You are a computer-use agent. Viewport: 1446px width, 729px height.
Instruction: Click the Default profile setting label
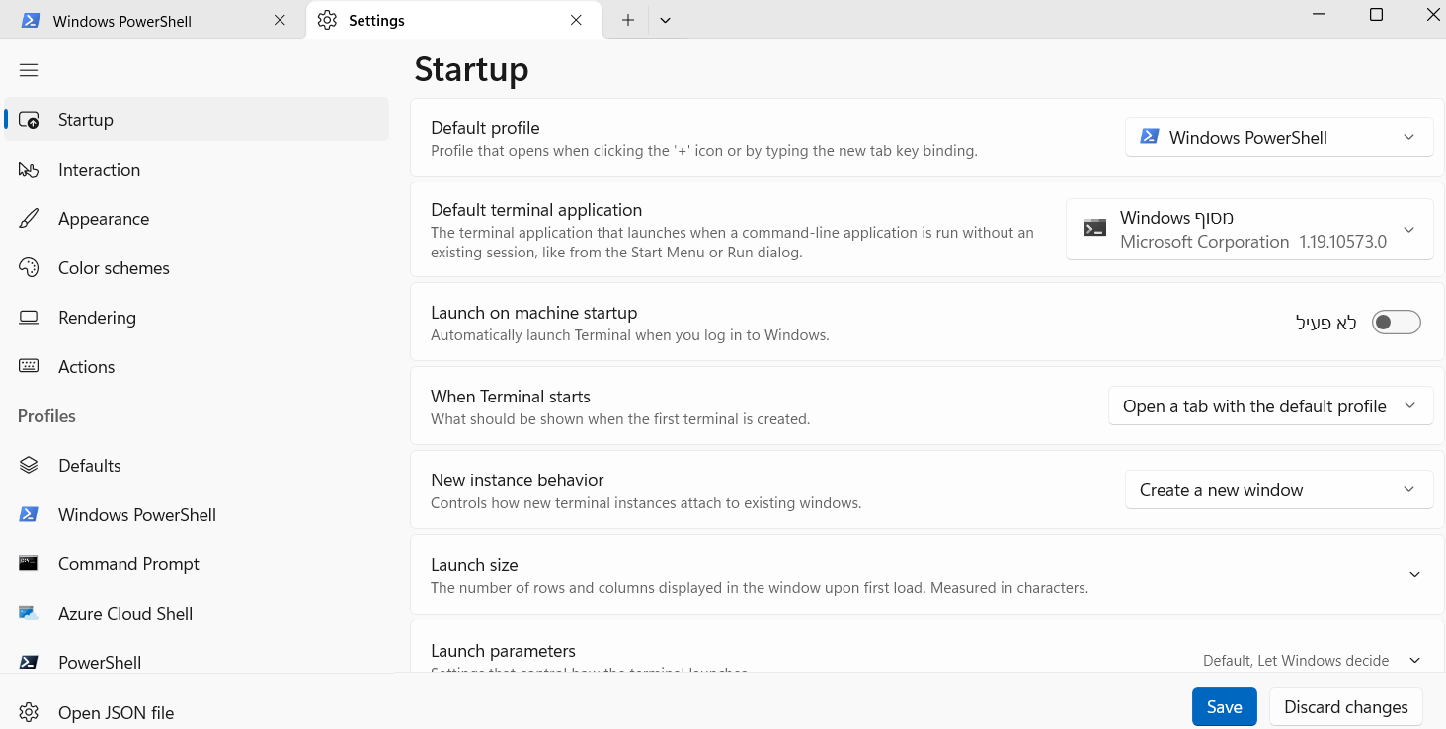(485, 128)
